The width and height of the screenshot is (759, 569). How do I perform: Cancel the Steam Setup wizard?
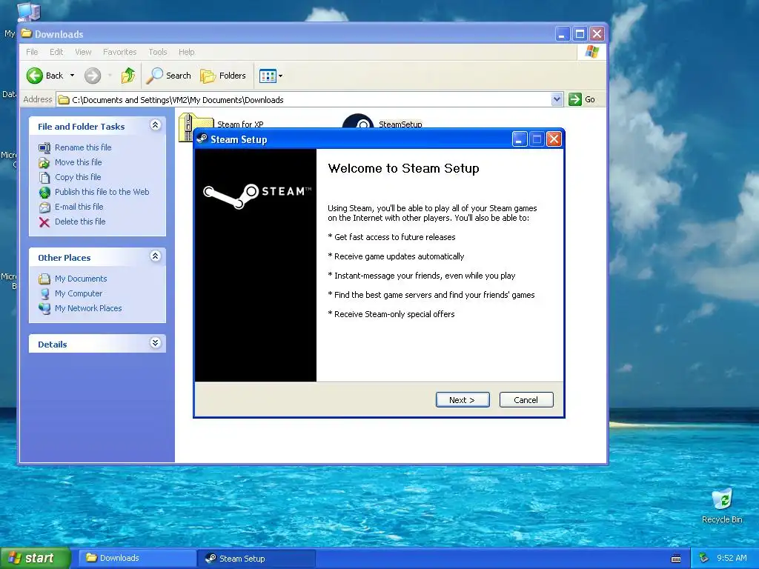coord(526,399)
